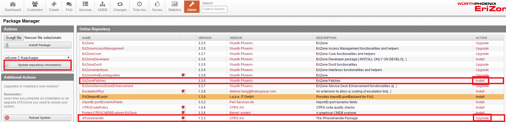The height and width of the screenshot is (122, 506).
Task: Open the EriZoneDocIt package link
Action: tap(92, 65)
